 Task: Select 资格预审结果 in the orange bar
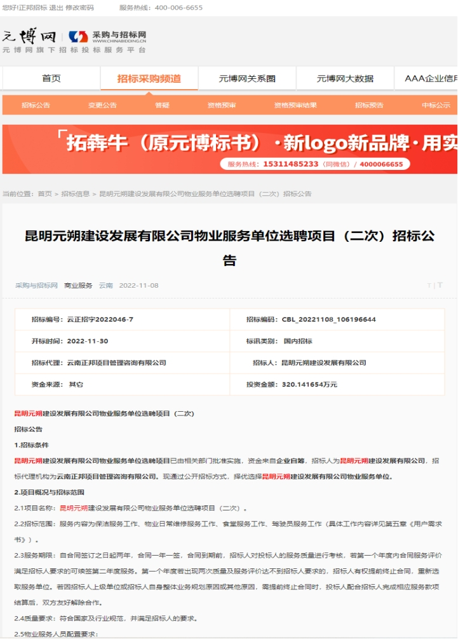click(x=295, y=105)
